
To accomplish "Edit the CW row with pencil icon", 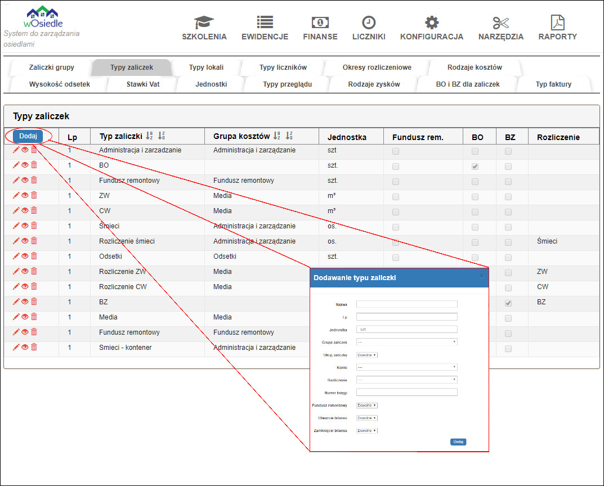I will 16,210.
